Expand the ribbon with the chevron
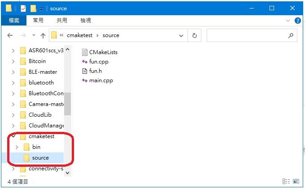 click(288, 21)
